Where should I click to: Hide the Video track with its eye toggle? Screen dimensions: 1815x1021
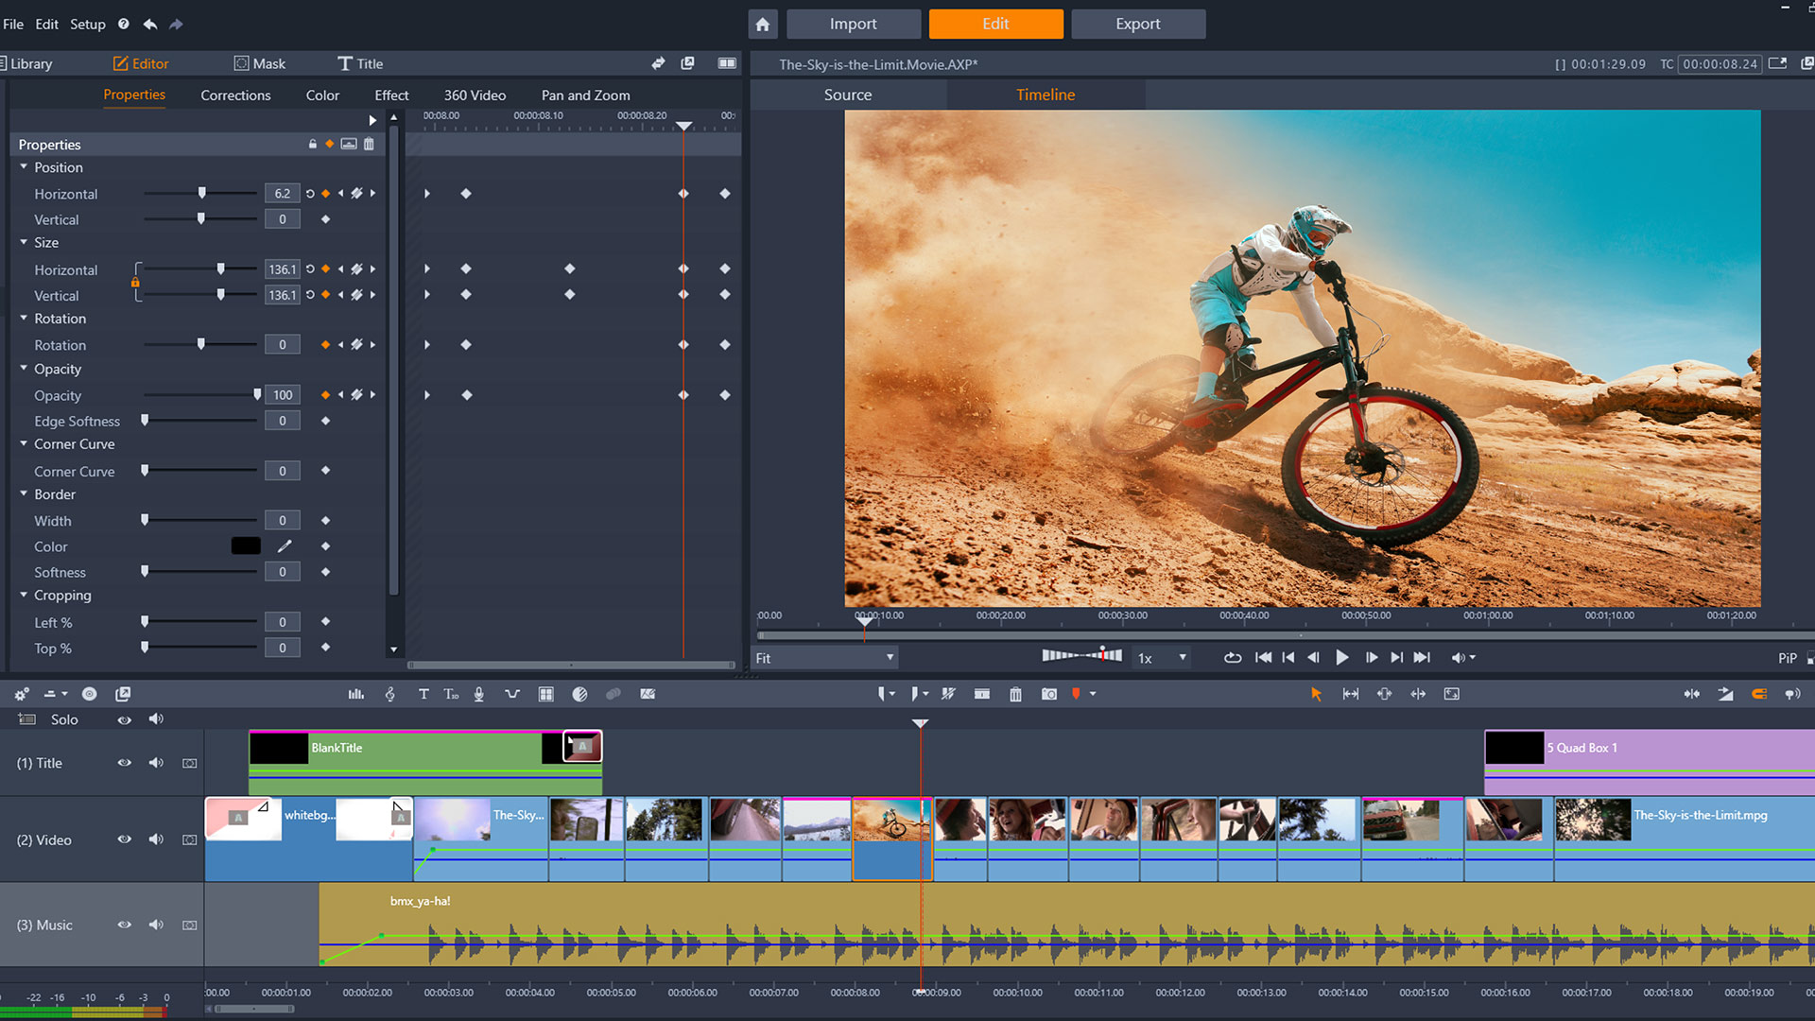tap(124, 839)
